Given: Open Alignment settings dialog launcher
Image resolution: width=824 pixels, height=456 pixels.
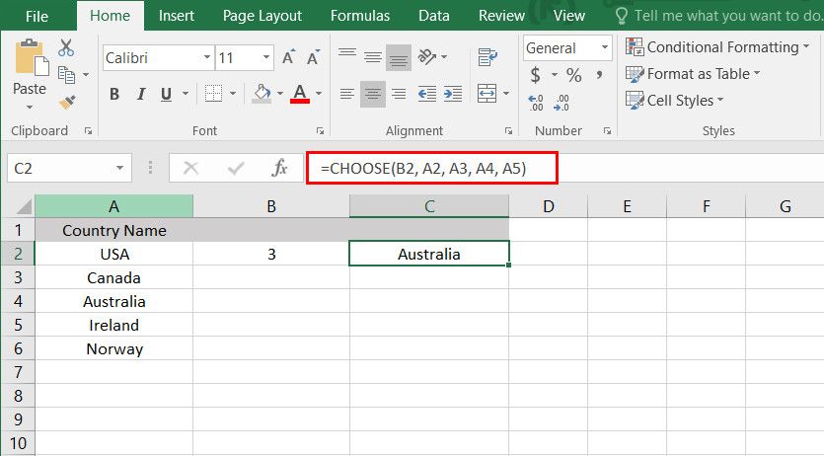Looking at the screenshot, I should click(508, 131).
